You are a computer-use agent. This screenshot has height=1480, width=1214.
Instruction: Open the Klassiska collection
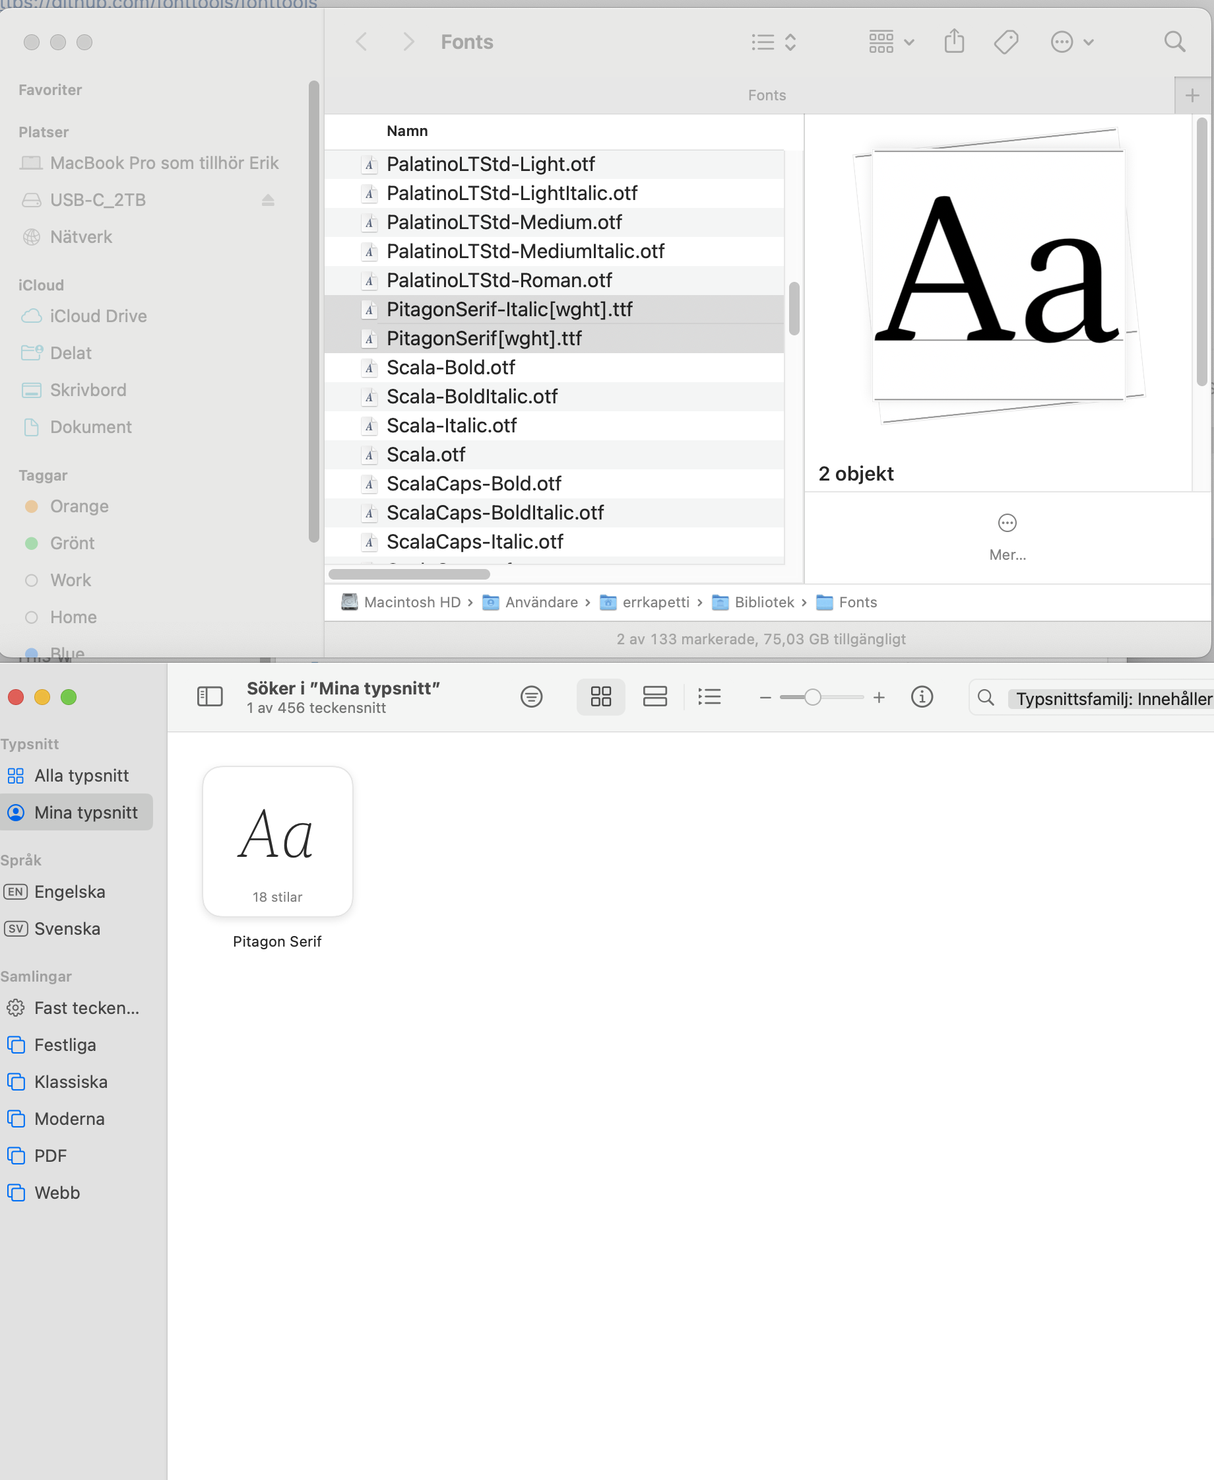pyautogui.click(x=71, y=1082)
